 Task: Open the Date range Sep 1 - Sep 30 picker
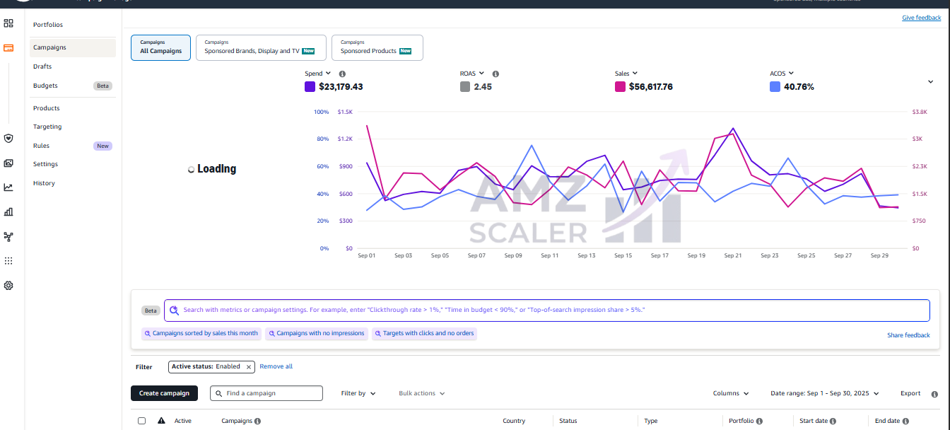pyautogui.click(x=825, y=393)
